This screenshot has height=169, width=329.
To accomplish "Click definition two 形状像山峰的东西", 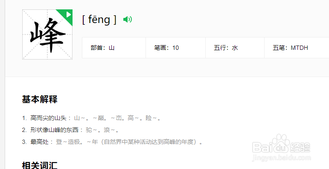I will click(x=54, y=130).
